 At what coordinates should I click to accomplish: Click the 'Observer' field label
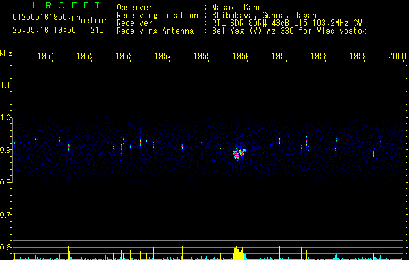click(135, 8)
